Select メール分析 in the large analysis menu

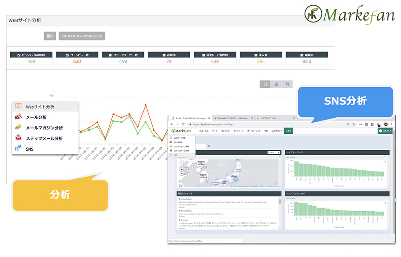(x=45, y=117)
